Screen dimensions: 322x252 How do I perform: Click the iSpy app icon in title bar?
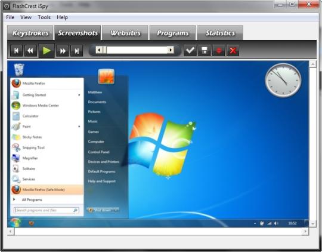pyautogui.click(x=7, y=6)
